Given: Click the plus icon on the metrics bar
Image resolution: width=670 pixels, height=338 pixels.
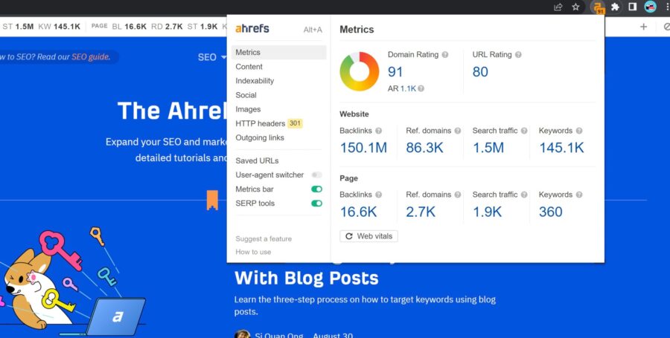Looking at the screenshot, I should click(x=643, y=27).
